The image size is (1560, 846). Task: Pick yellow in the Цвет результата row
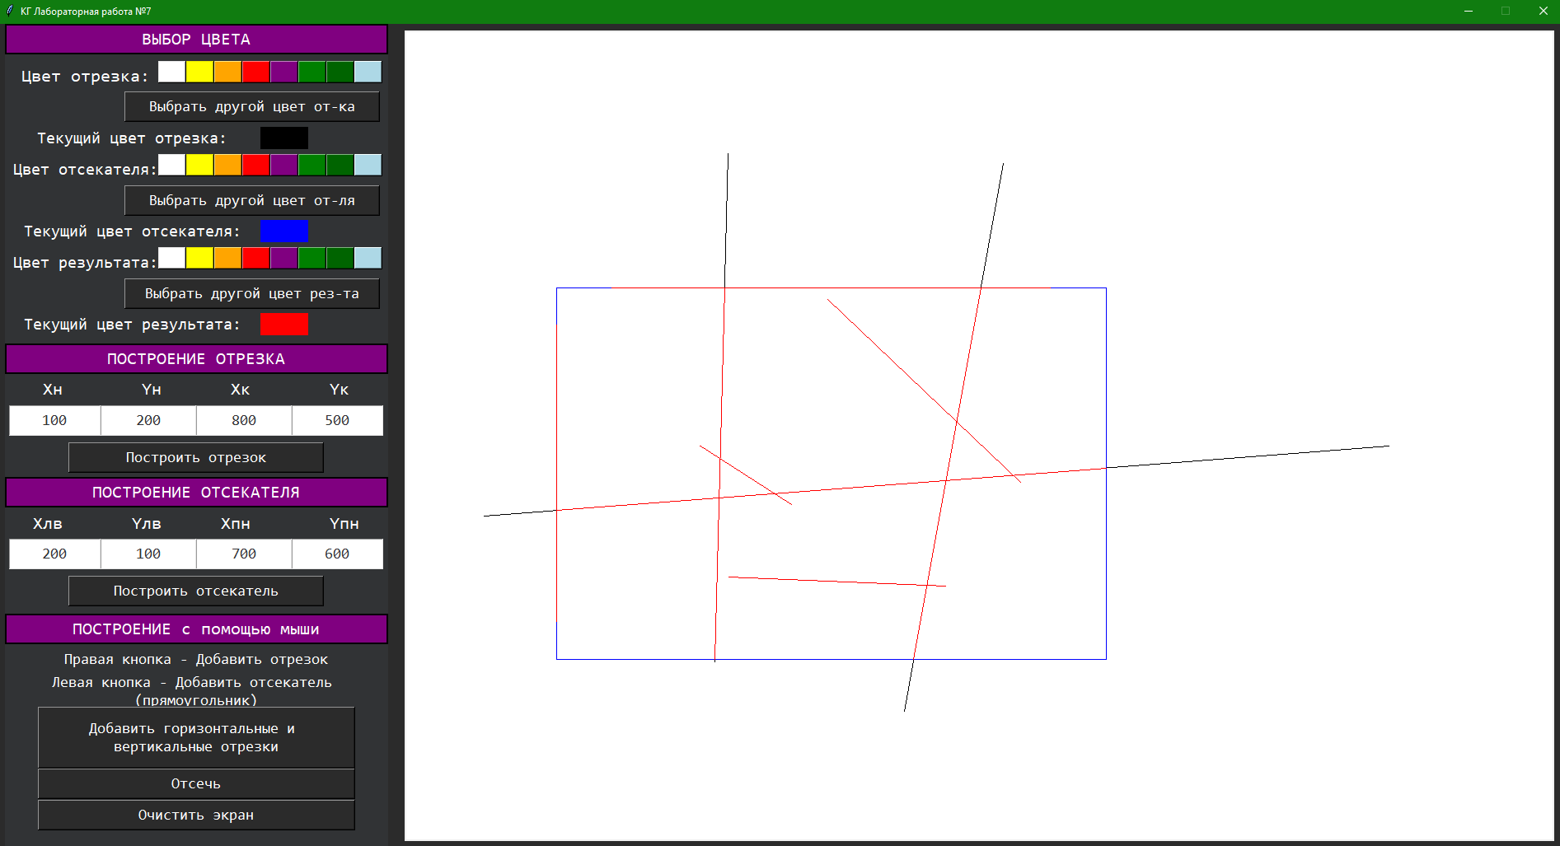[x=199, y=259]
